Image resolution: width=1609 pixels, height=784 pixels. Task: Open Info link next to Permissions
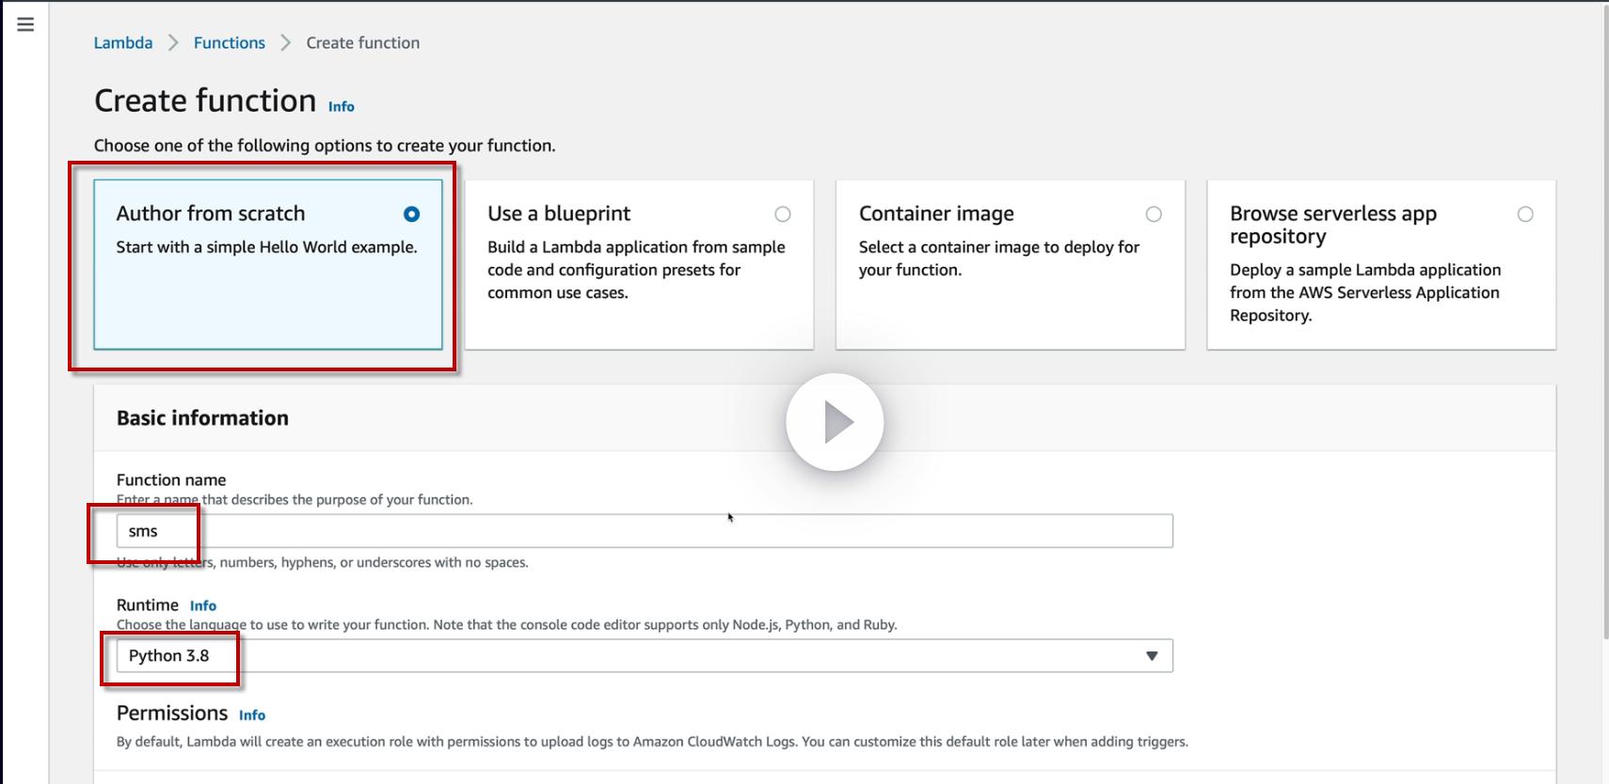pos(252,715)
